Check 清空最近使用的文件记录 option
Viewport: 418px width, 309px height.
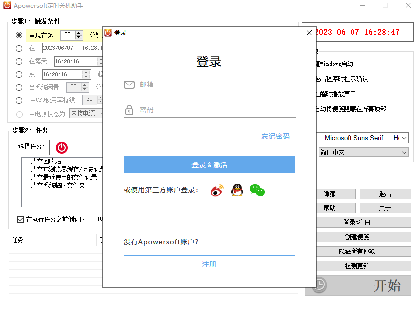tap(26, 178)
